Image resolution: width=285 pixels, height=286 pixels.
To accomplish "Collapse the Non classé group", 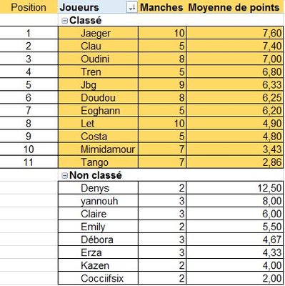I will tap(64, 176).
